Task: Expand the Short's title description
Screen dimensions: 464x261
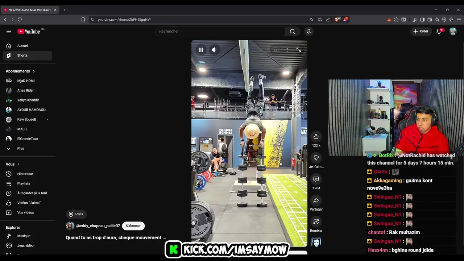Action: point(116,238)
